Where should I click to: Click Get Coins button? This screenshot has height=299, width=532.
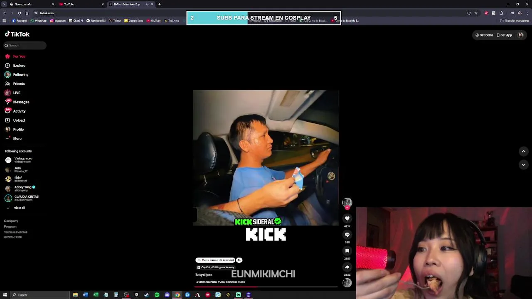tap(484, 35)
